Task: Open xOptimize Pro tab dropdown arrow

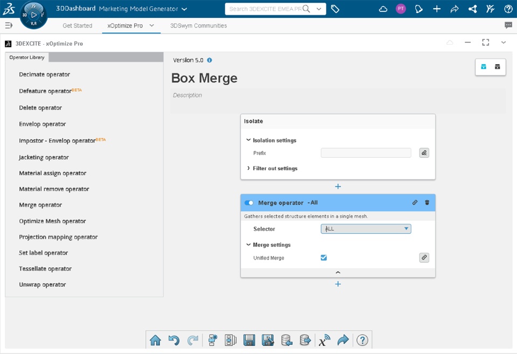Action: pyautogui.click(x=152, y=25)
